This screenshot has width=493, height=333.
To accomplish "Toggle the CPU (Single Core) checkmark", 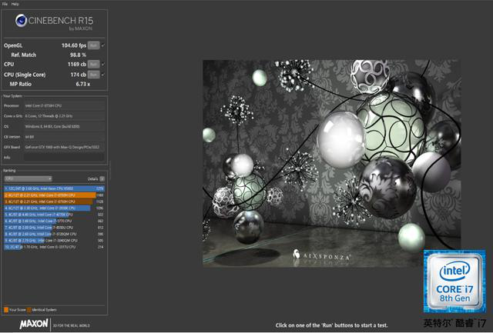I will [103, 75].
